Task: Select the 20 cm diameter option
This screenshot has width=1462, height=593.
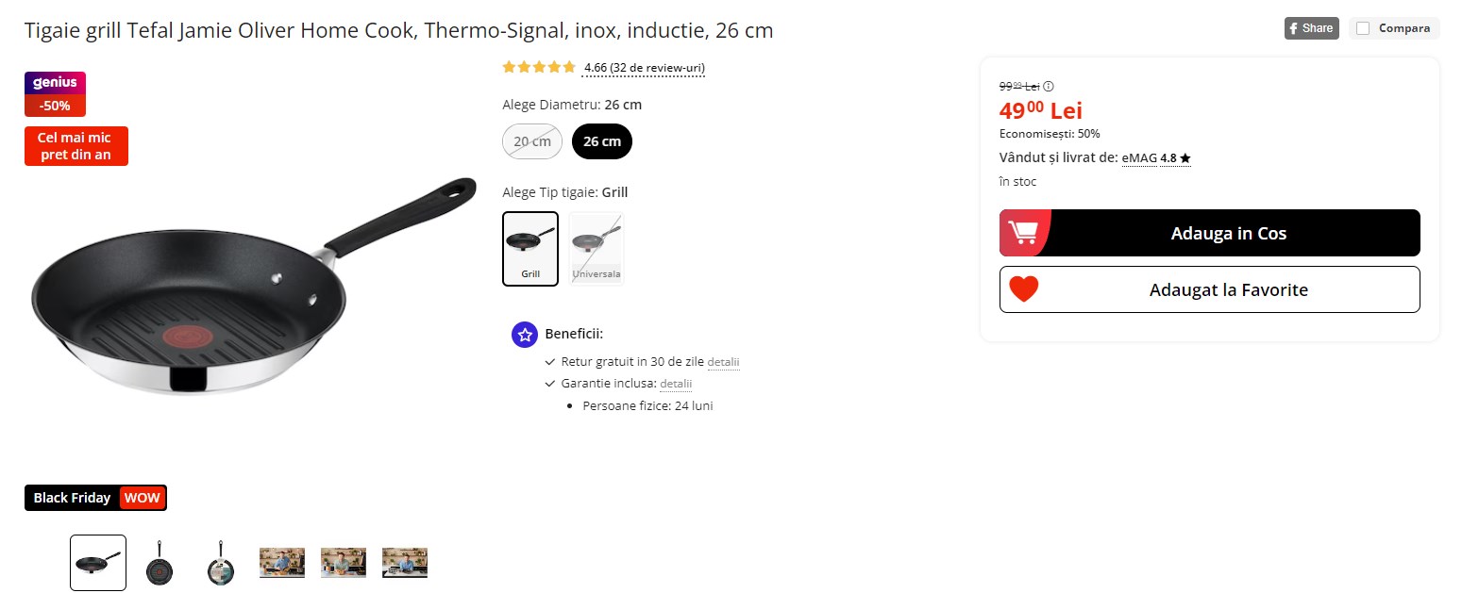Action: [531, 141]
